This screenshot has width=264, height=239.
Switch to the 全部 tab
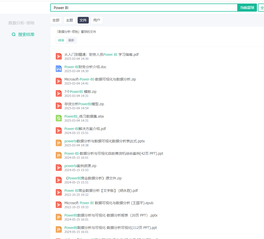pos(56,20)
